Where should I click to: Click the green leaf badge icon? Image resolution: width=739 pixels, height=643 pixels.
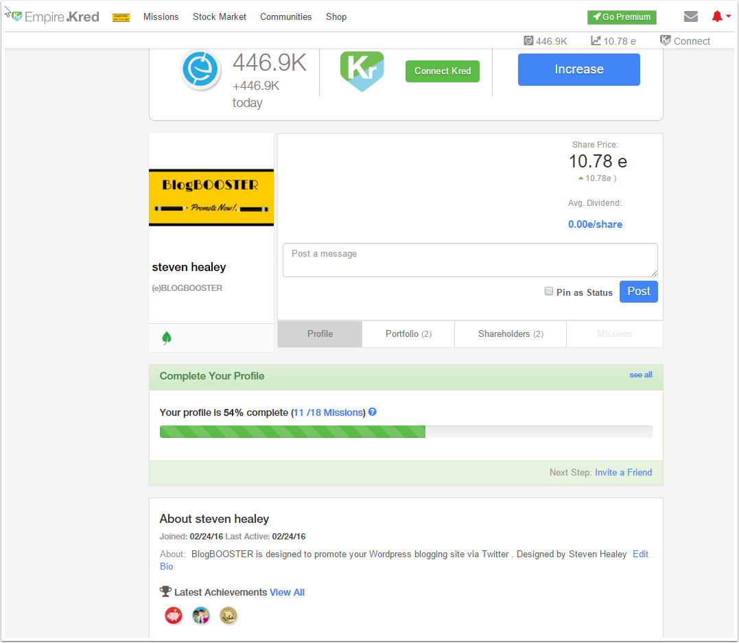[x=166, y=338]
